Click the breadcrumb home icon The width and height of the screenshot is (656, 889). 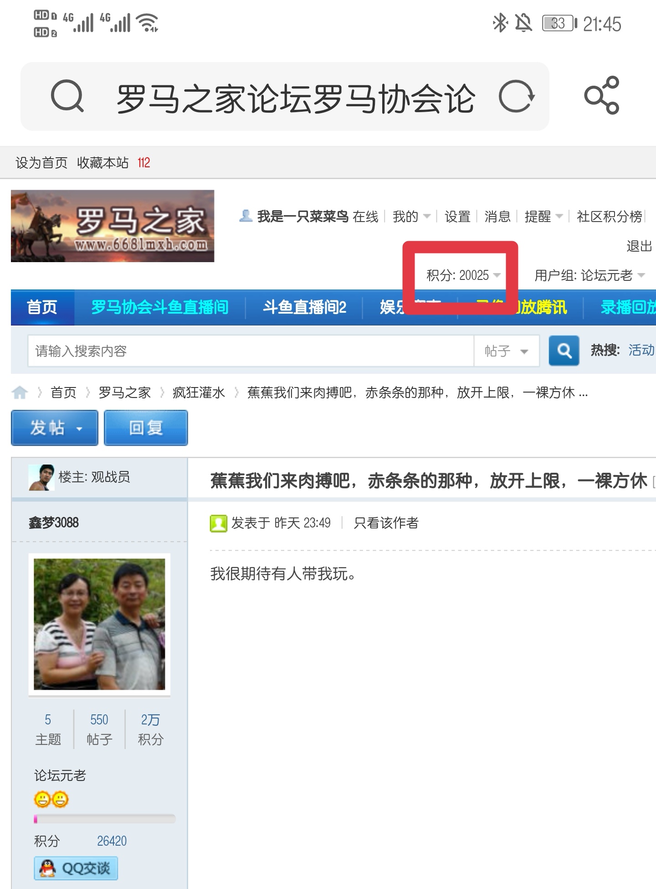click(x=20, y=393)
